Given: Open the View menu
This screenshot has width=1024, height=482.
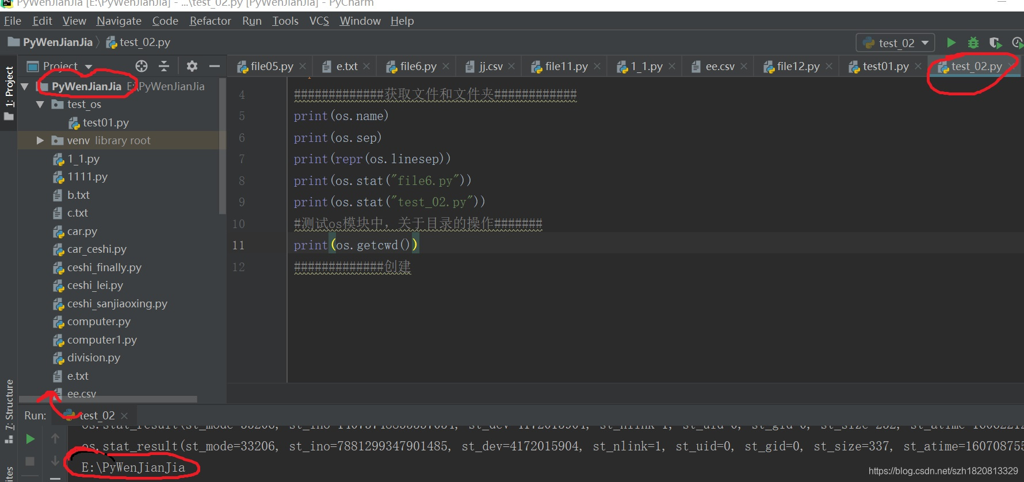Looking at the screenshot, I should 74,21.
